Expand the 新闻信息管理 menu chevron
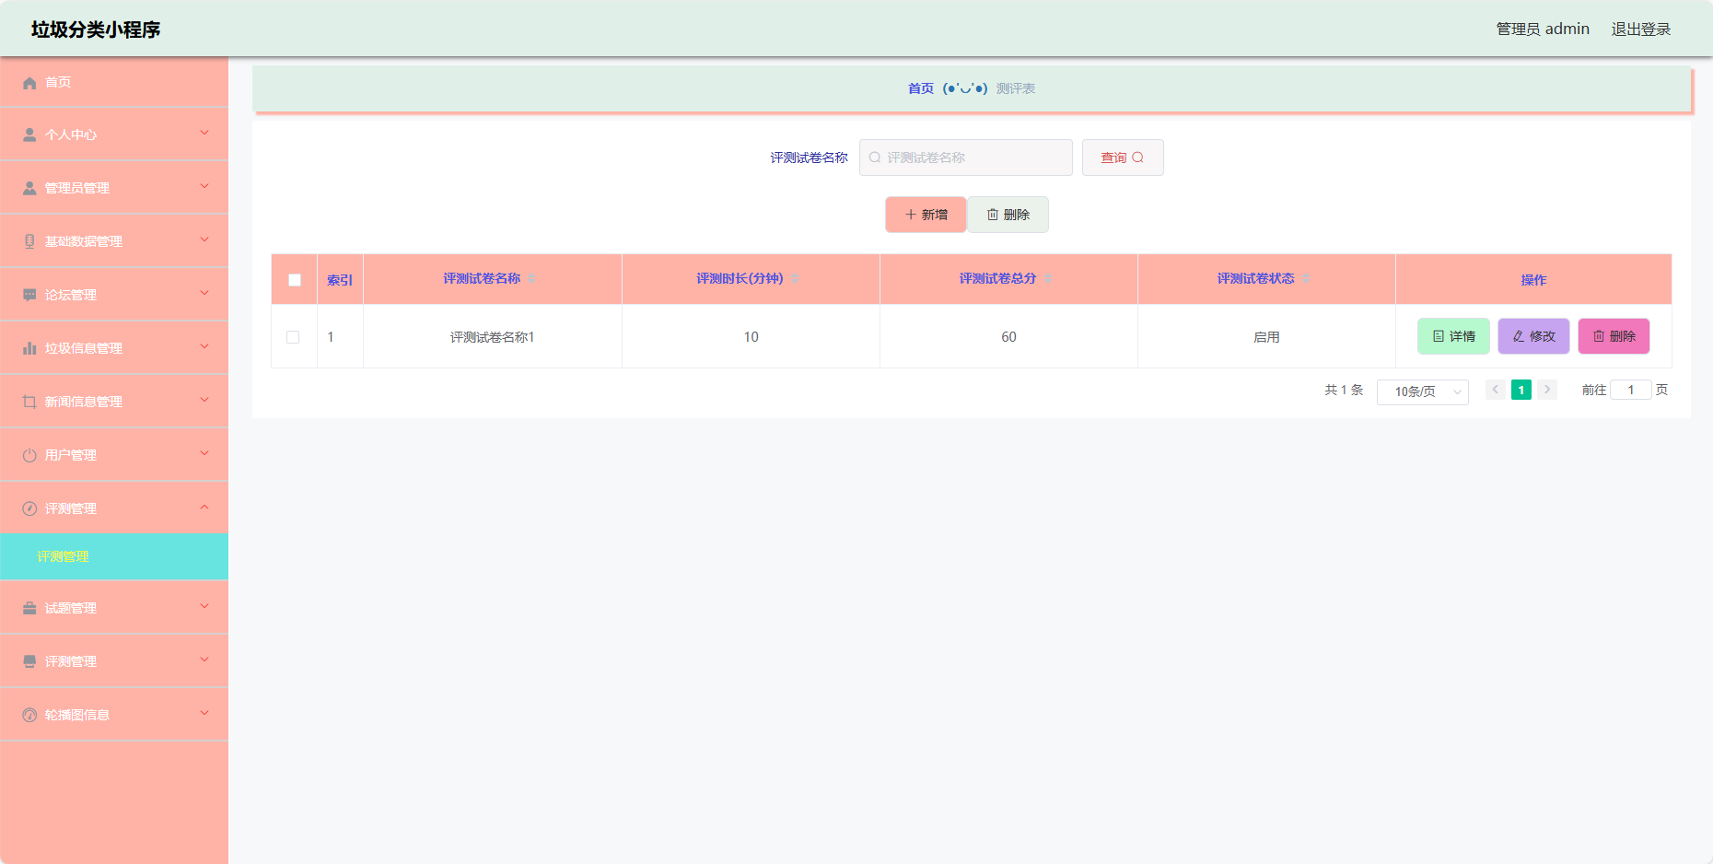 point(204,401)
